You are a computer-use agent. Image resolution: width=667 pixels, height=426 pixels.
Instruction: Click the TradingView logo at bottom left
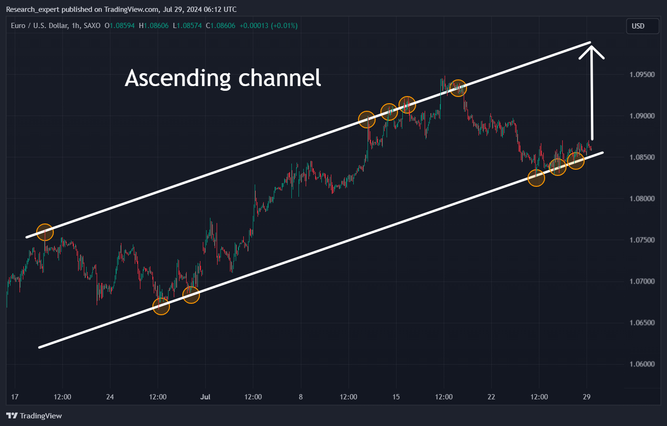coord(34,416)
